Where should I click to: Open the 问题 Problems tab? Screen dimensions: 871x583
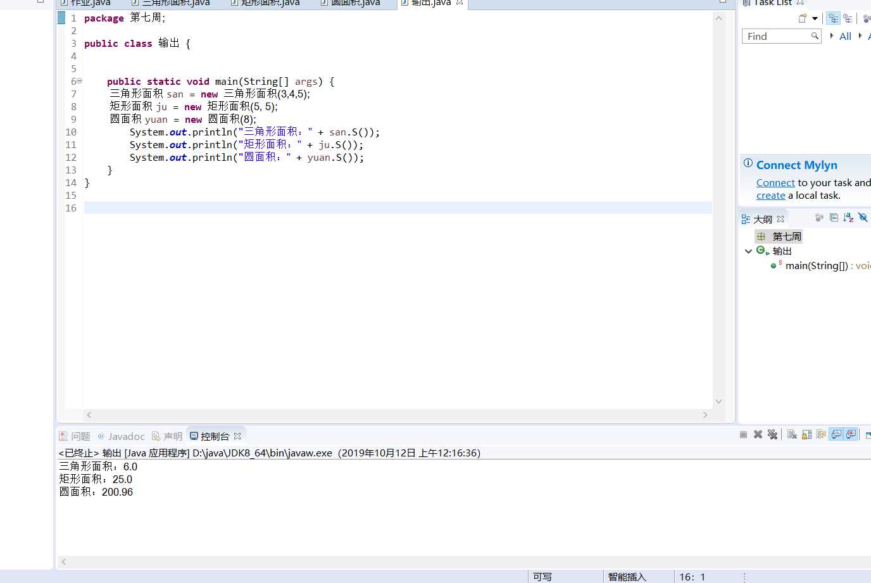(x=75, y=436)
